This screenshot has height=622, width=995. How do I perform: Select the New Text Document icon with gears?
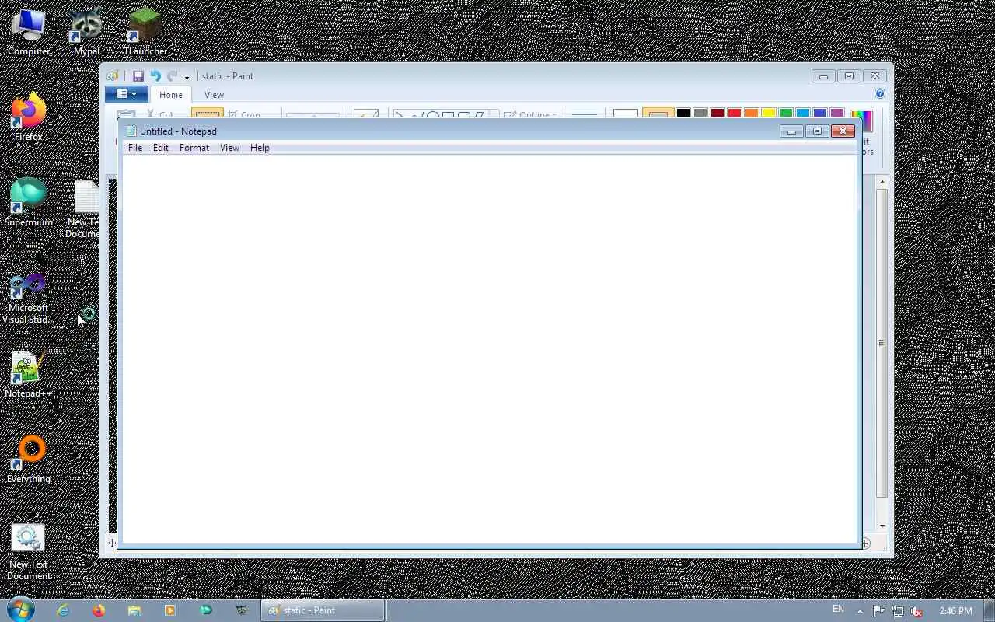coord(29,552)
